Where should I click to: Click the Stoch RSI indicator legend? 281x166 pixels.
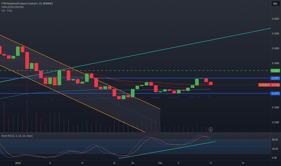pyautogui.click(x=17, y=136)
